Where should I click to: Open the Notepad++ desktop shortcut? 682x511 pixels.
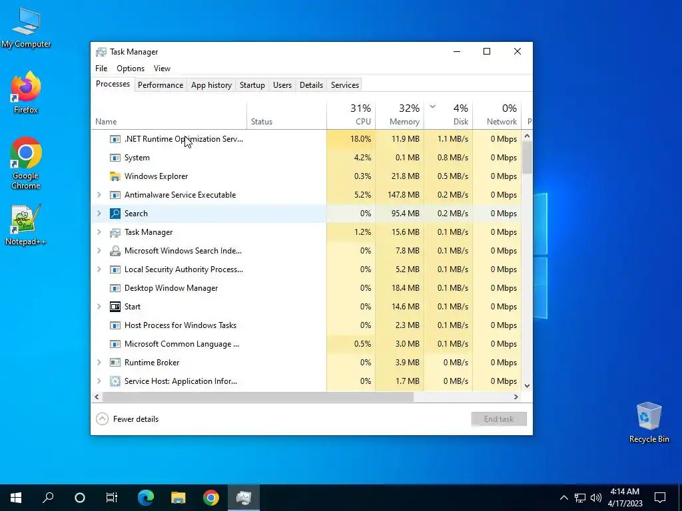(x=26, y=225)
